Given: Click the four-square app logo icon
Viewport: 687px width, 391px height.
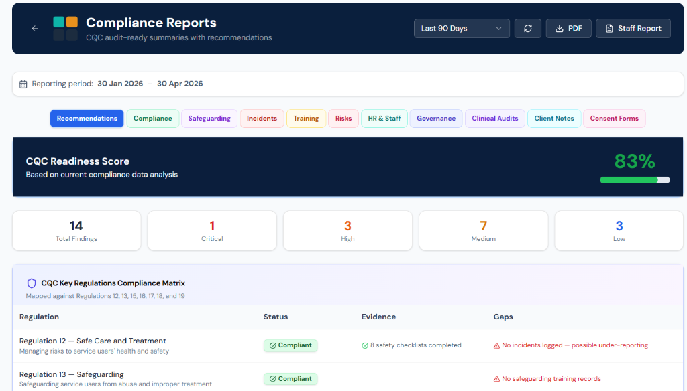Looking at the screenshot, I should (x=65, y=28).
